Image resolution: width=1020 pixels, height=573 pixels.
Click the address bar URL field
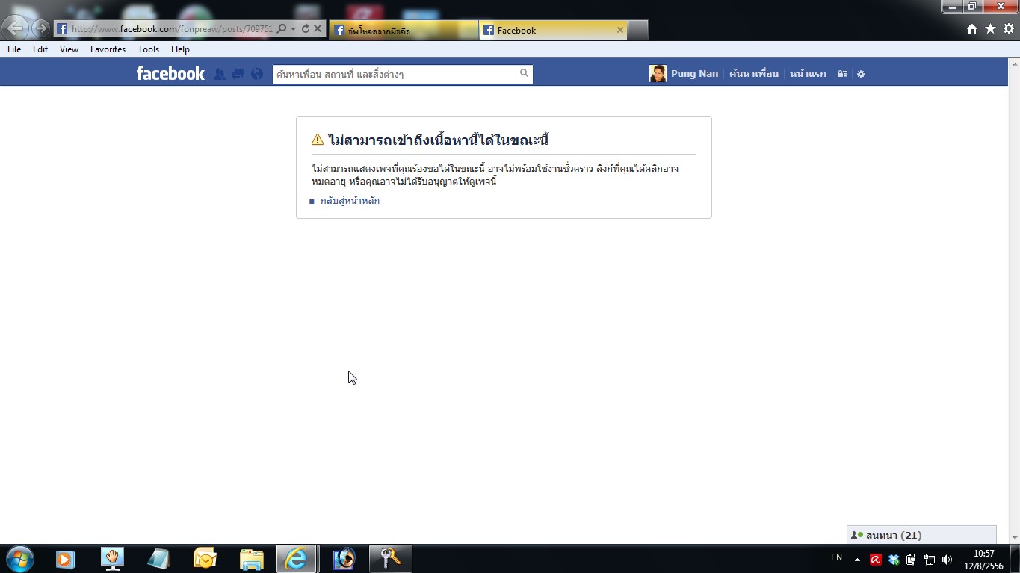coord(172,29)
